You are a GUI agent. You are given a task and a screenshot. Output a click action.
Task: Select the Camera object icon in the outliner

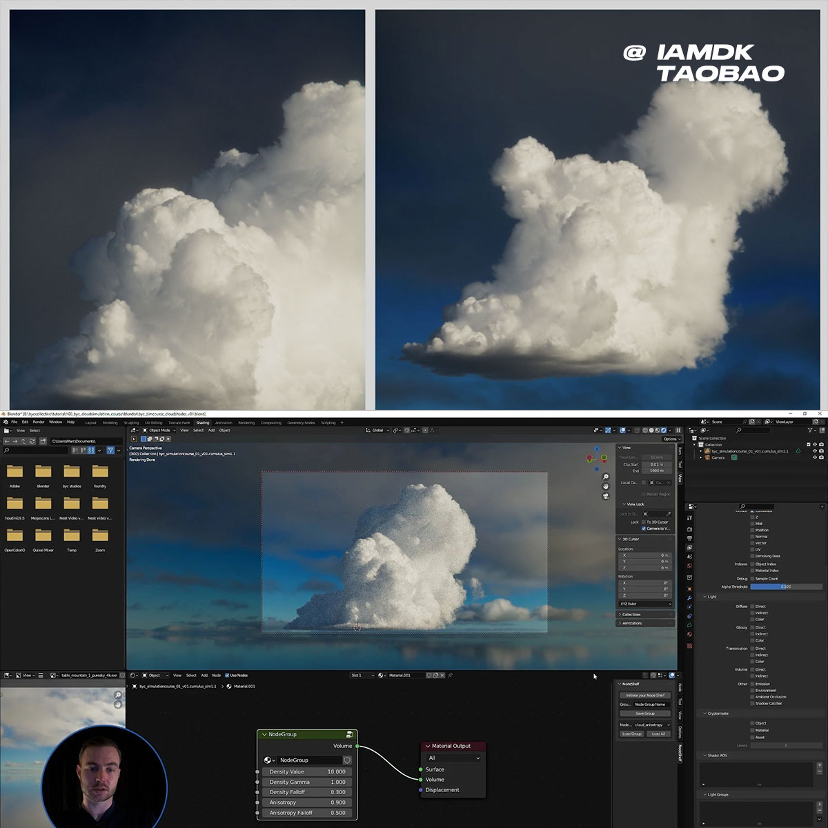(x=707, y=457)
